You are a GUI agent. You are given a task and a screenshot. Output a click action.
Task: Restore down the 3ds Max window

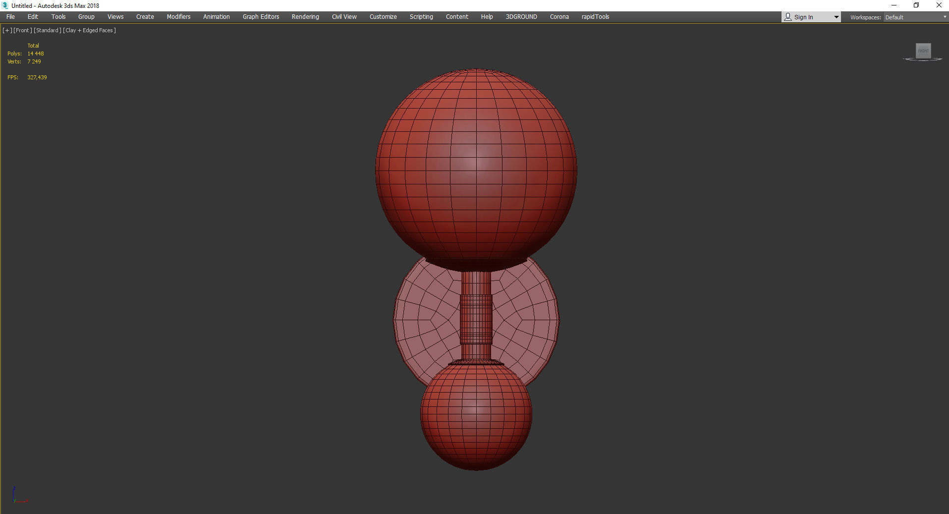pyautogui.click(x=916, y=5)
